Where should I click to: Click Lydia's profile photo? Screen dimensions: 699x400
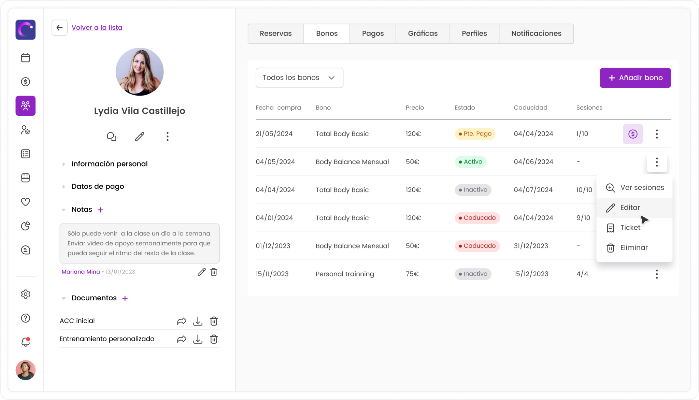click(x=140, y=72)
